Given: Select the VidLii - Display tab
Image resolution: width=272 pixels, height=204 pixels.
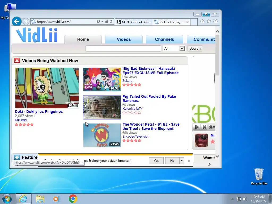Looking at the screenshot, I should pos(169,22).
